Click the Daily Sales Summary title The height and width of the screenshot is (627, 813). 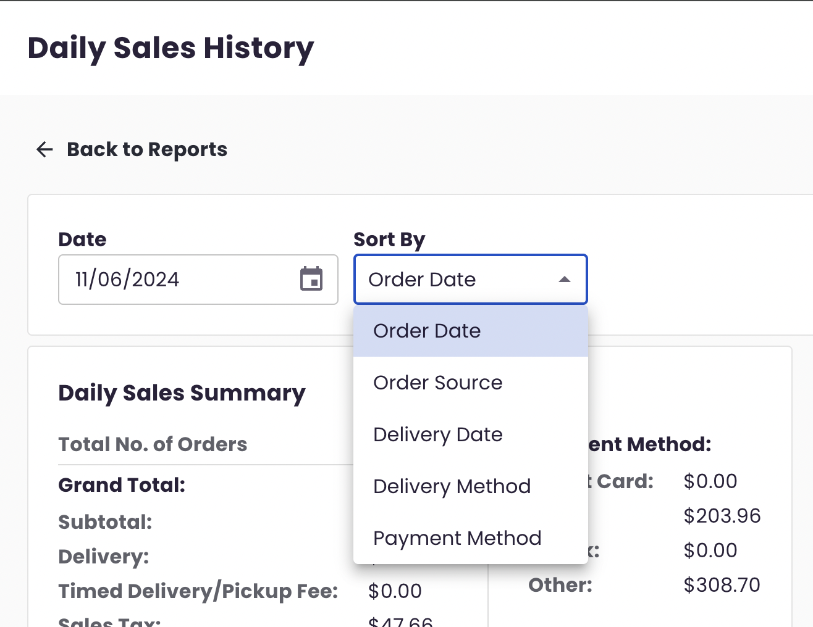point(182,393)
